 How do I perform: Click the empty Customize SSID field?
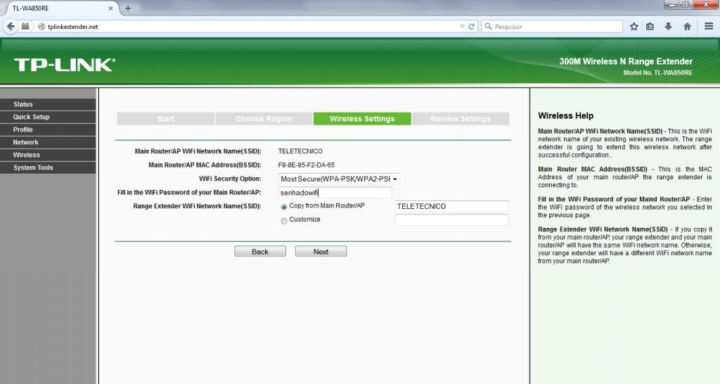click(451, 220)
